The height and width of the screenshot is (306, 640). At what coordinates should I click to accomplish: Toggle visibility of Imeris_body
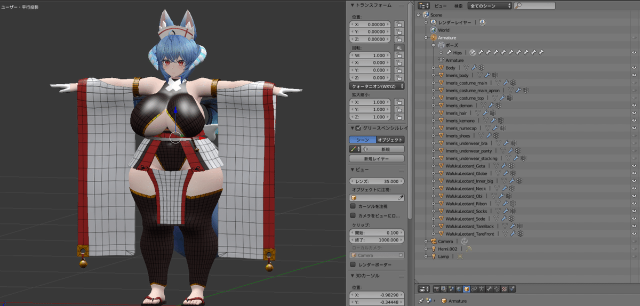pos(634,75)
